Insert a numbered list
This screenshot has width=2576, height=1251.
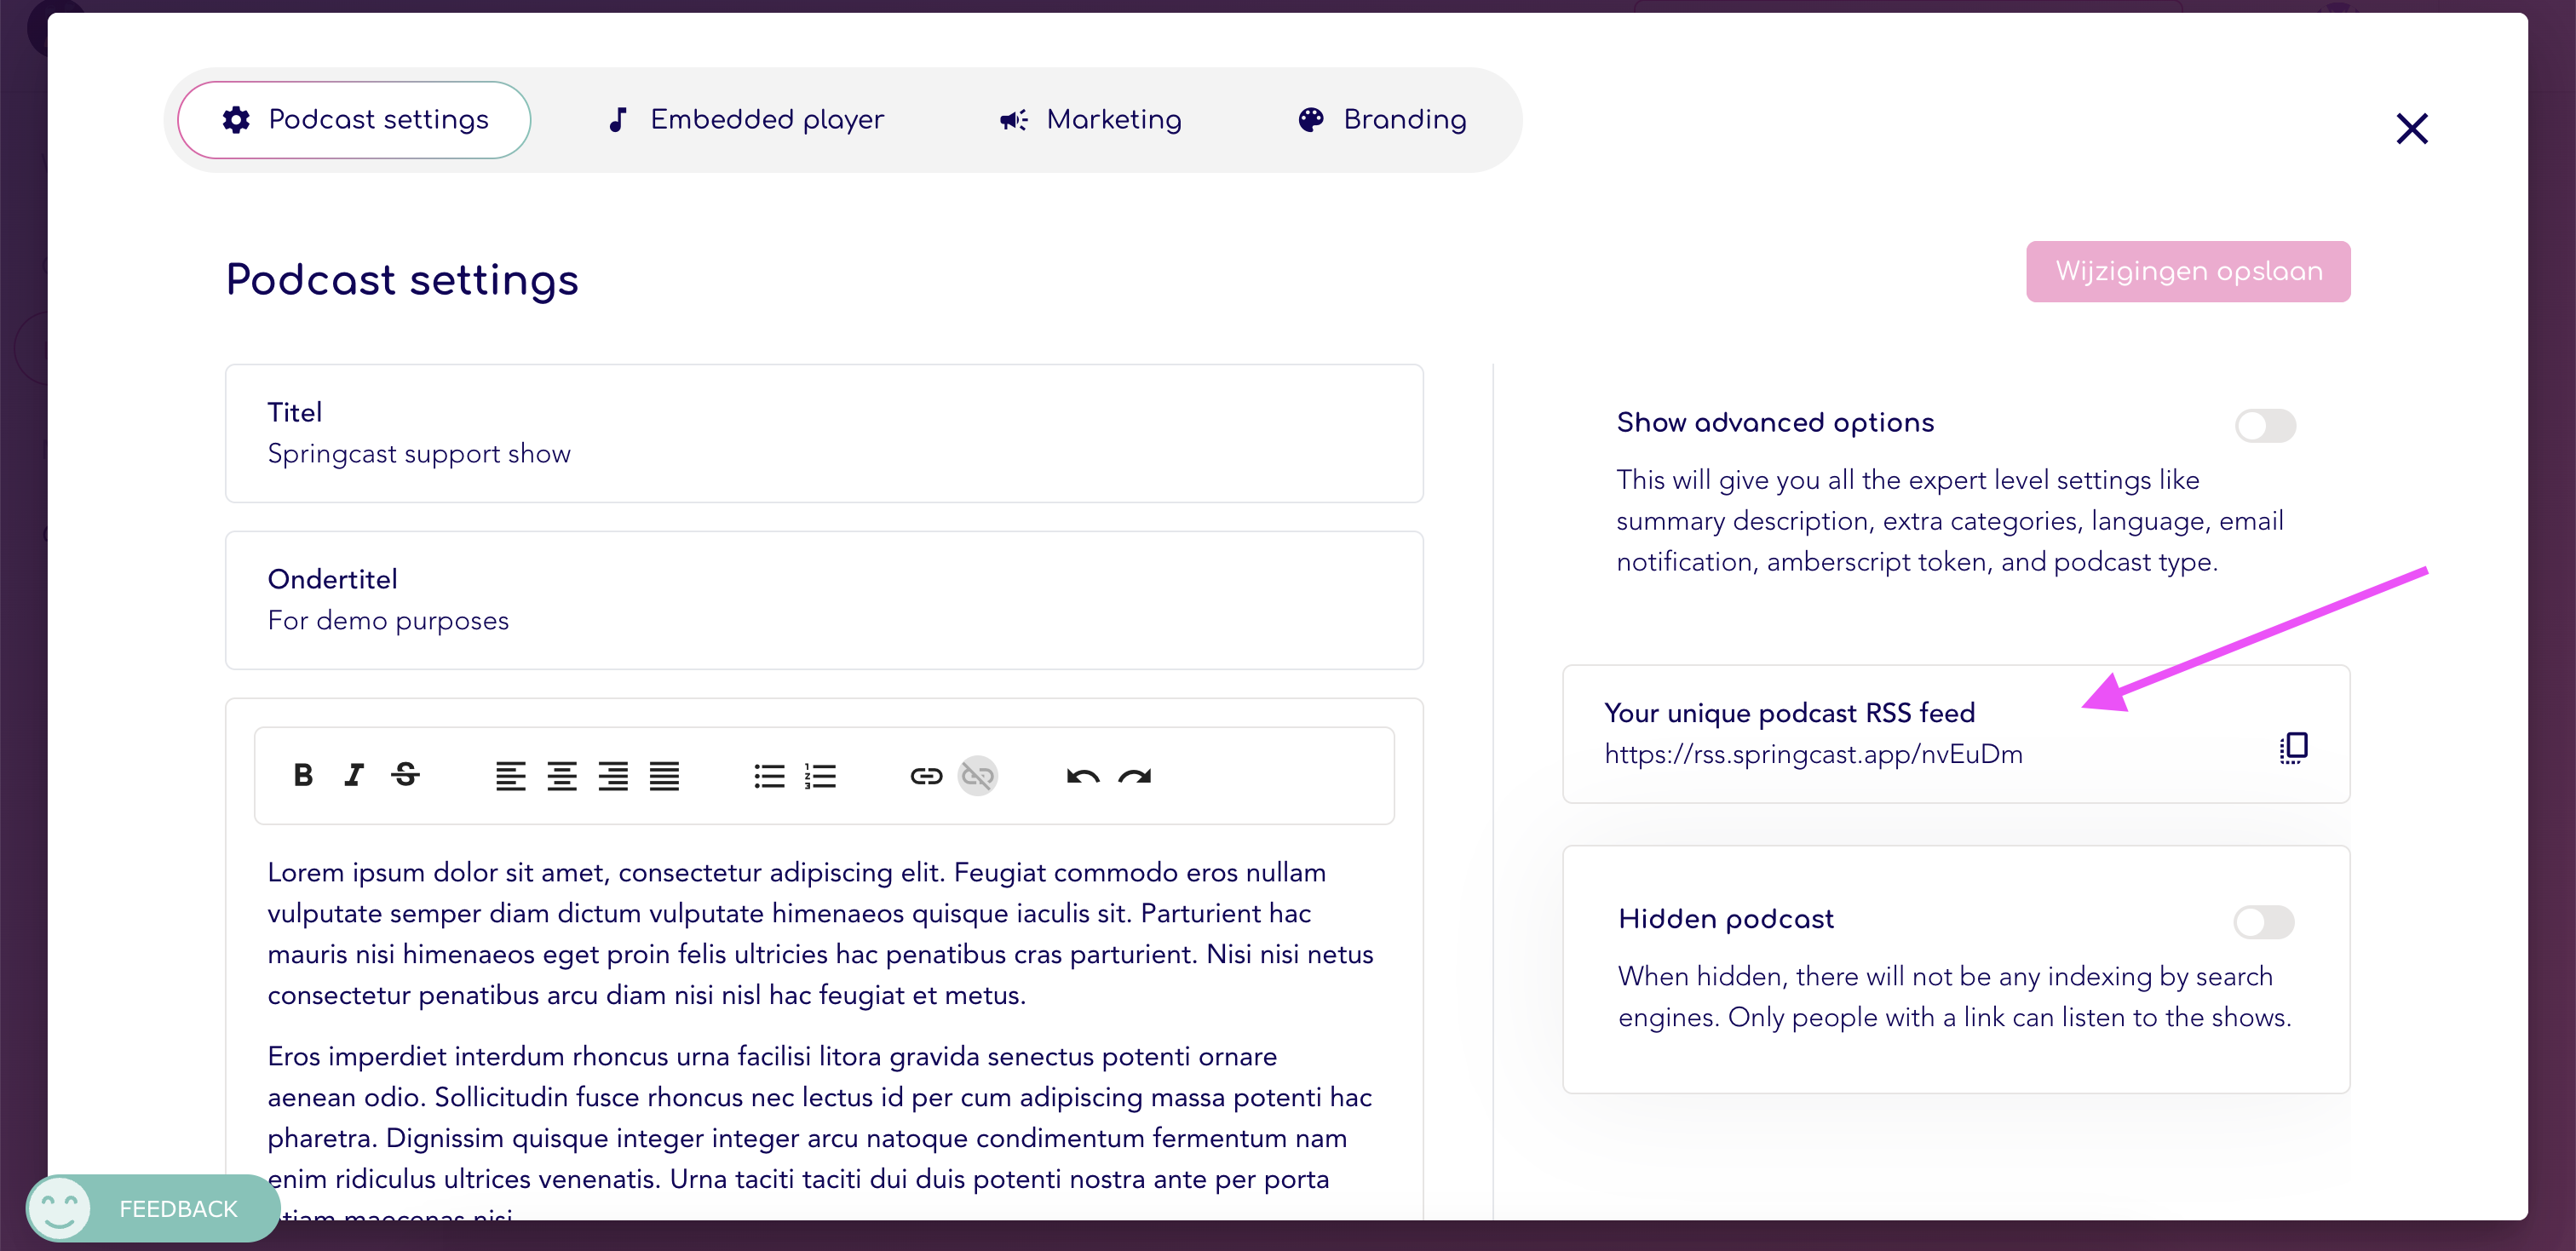820,776
